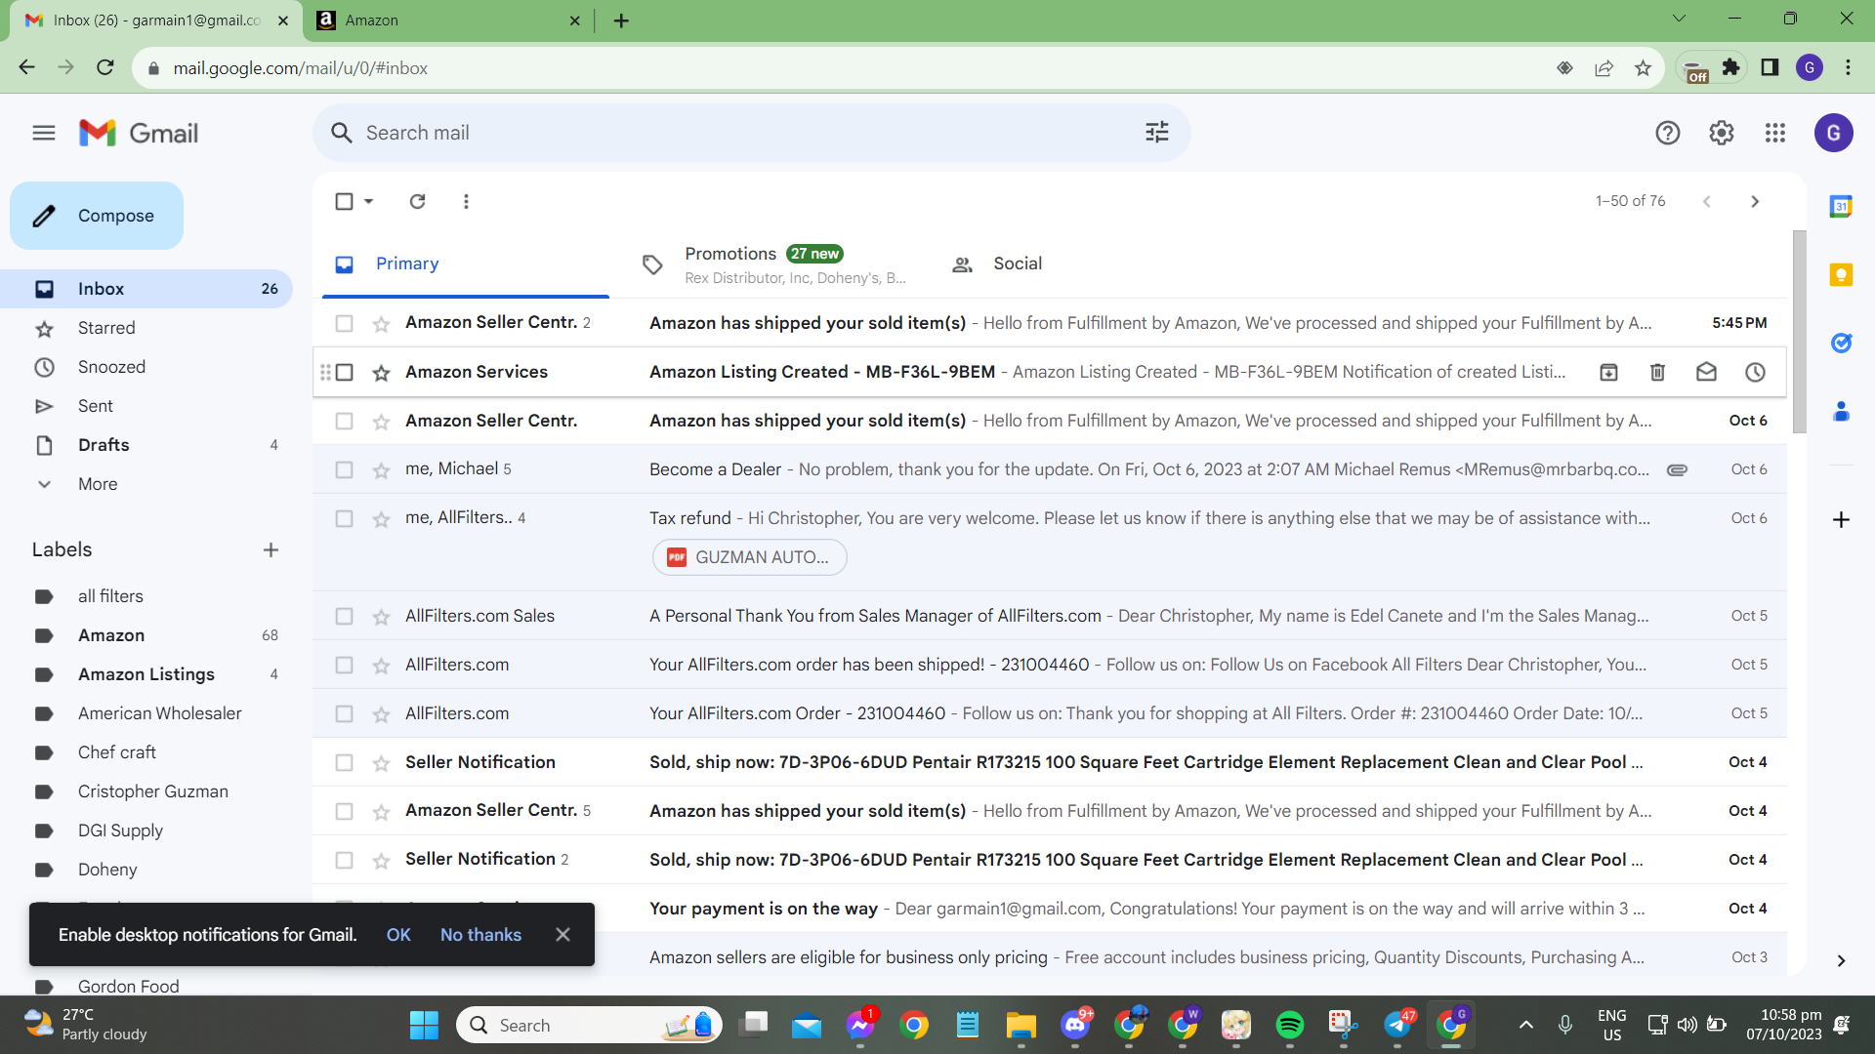Dismiss the desktop notifications banner
The image size is (1875, 1054).
tap(562, 935)
